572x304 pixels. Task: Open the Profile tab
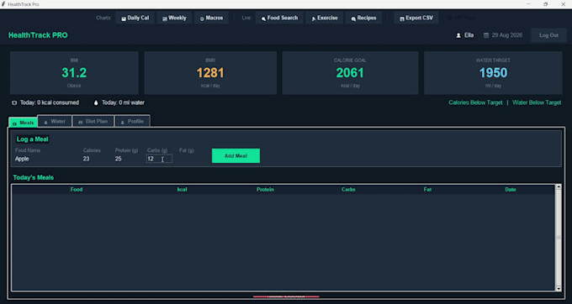coord(132,121)
